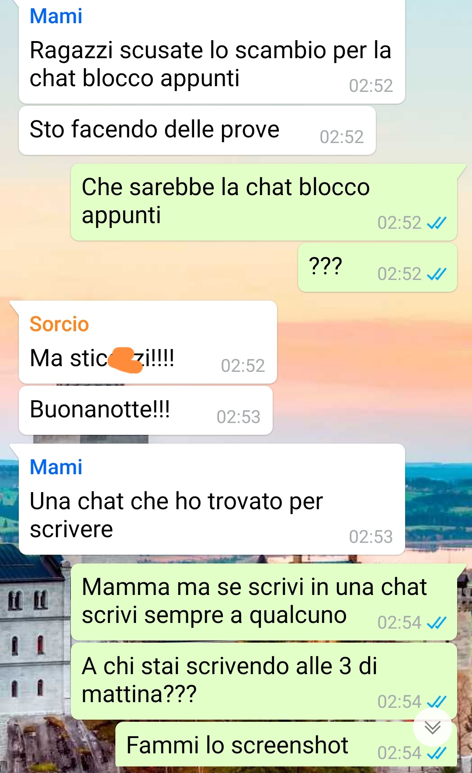Viewport: 472px width, 773px height.
Task: Tap read ticks on 'Mamma ma se scrivi' message
Action: coord(437,623)
